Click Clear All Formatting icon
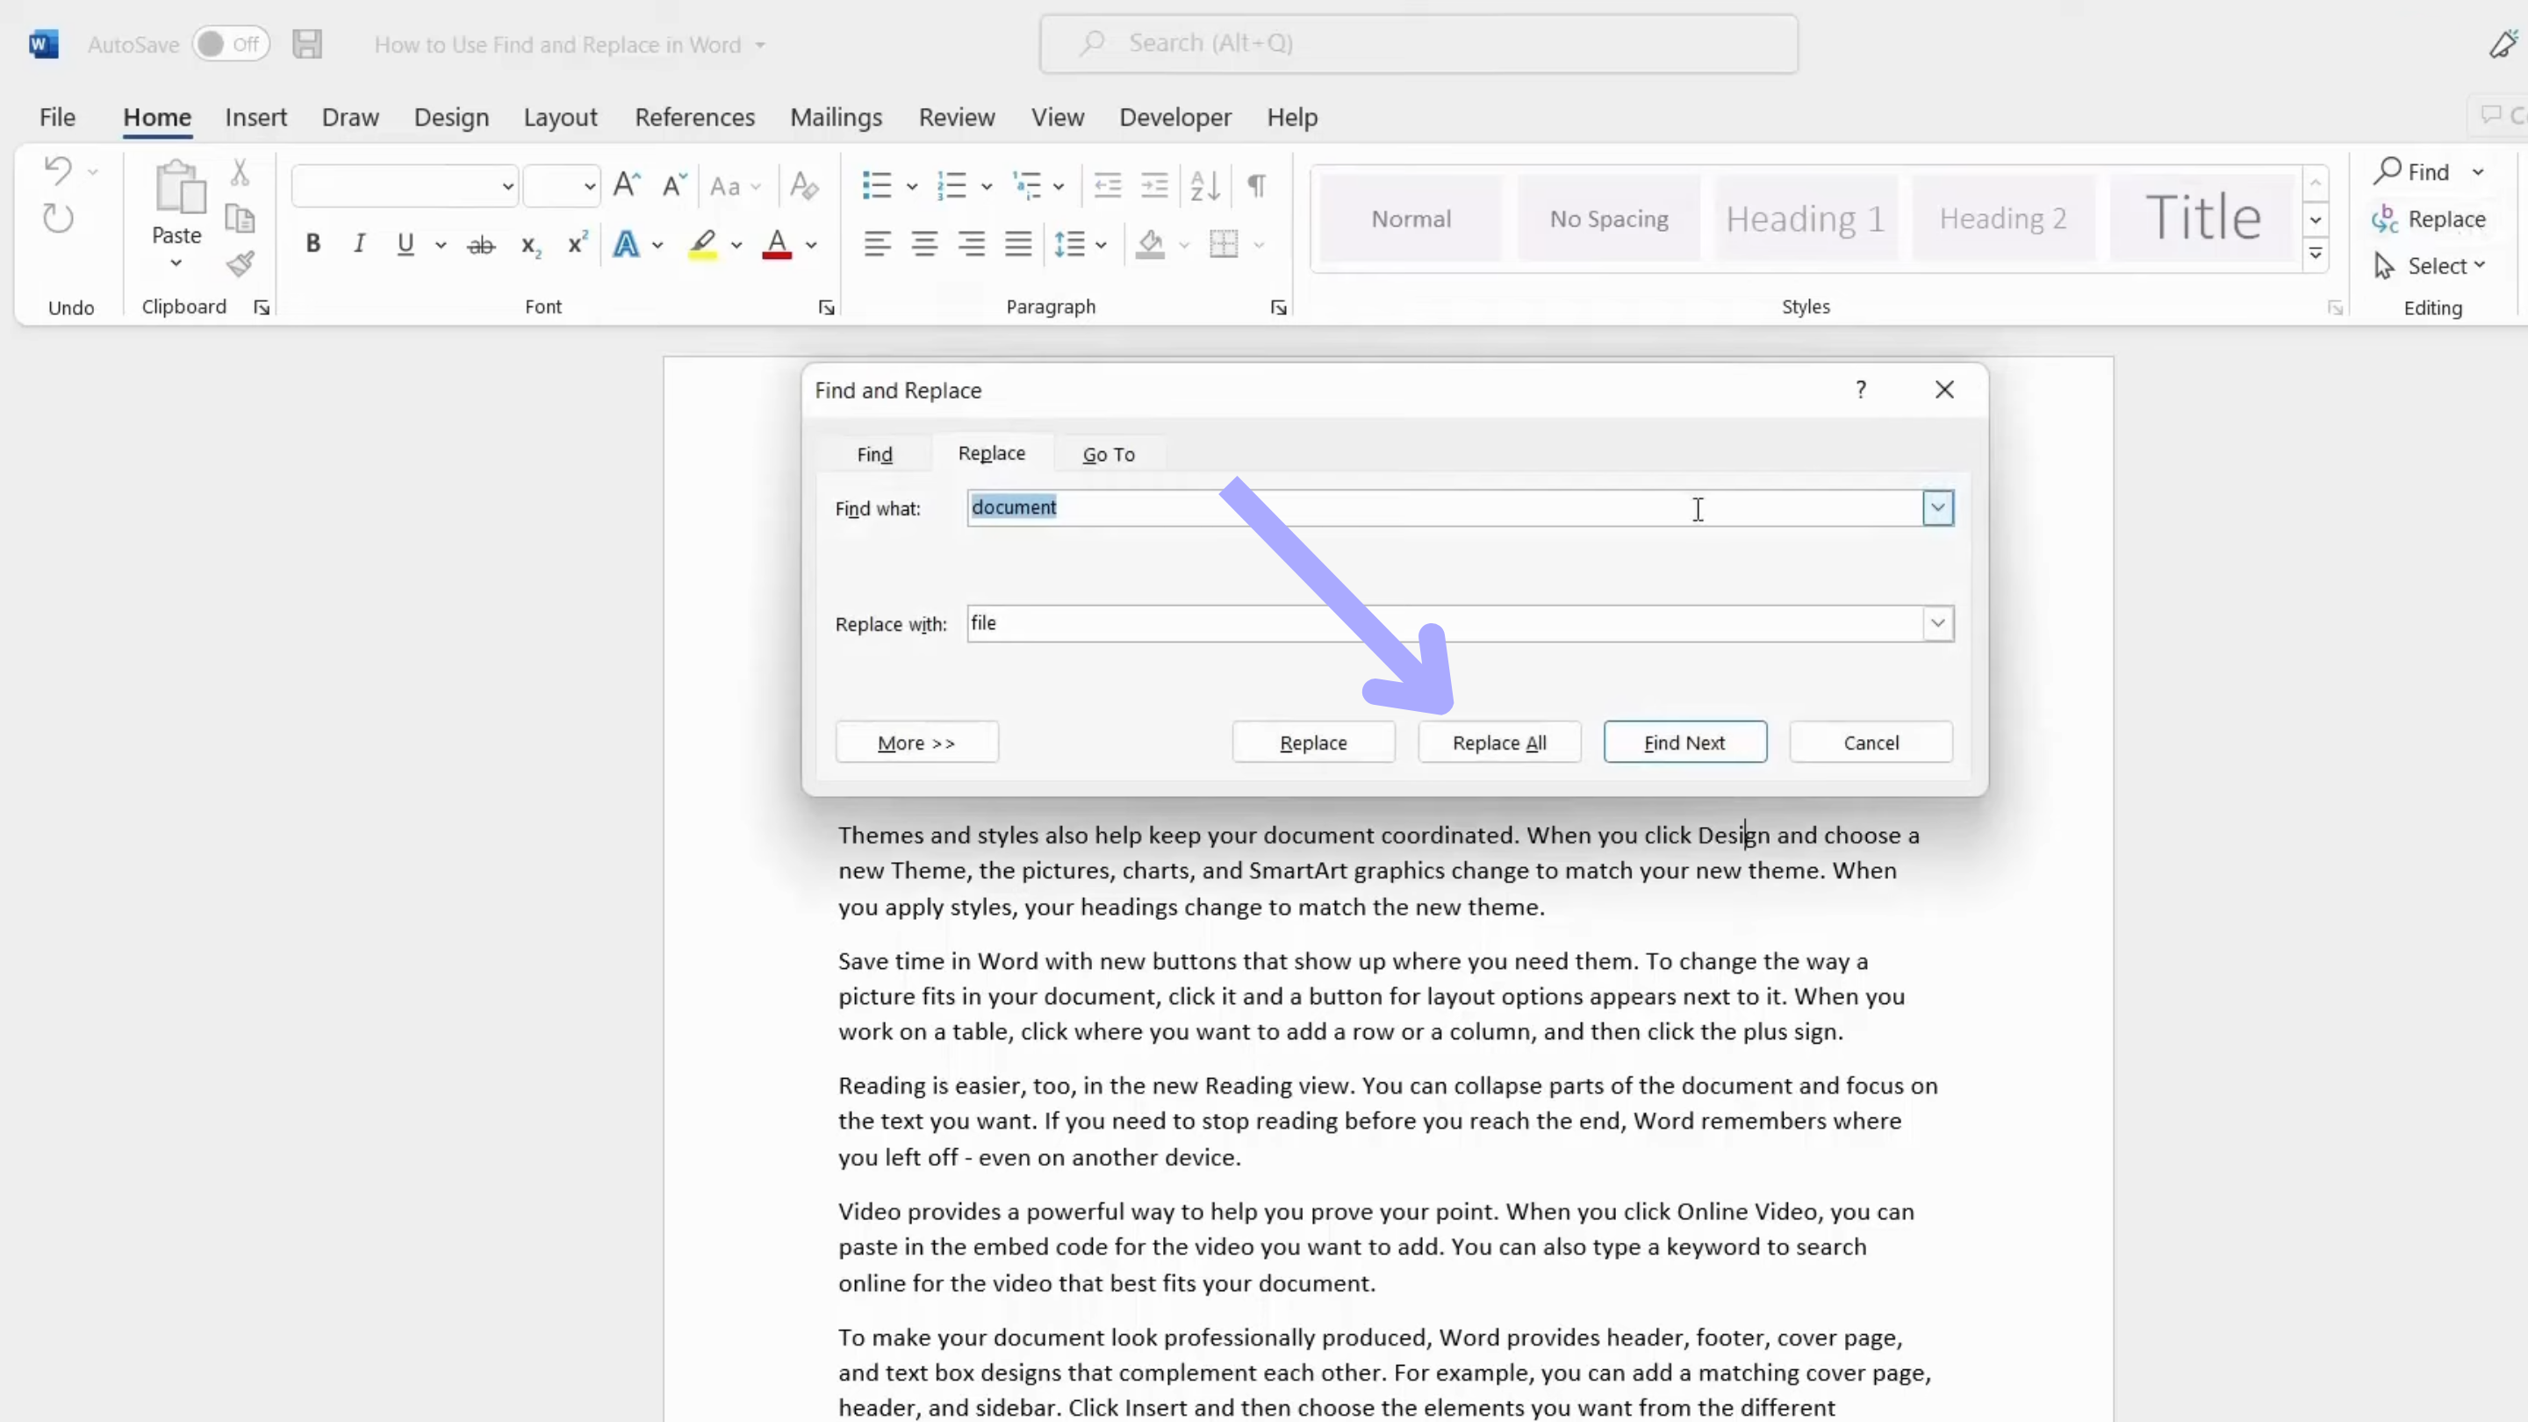 tap(804, 184)
